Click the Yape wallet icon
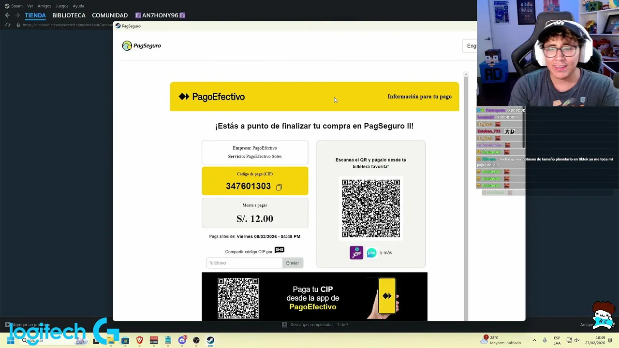619x348 pixels. [356, 253]
